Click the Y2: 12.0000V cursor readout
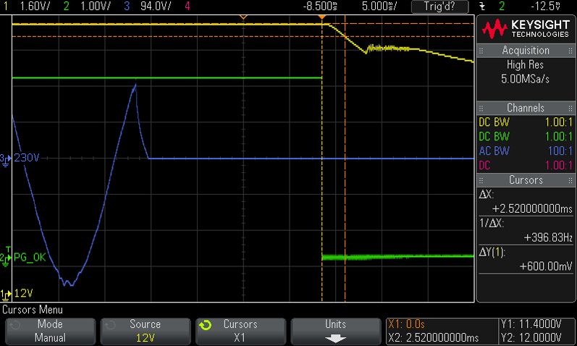The width and height of the screenshot is (577, 346). point(531,337)
